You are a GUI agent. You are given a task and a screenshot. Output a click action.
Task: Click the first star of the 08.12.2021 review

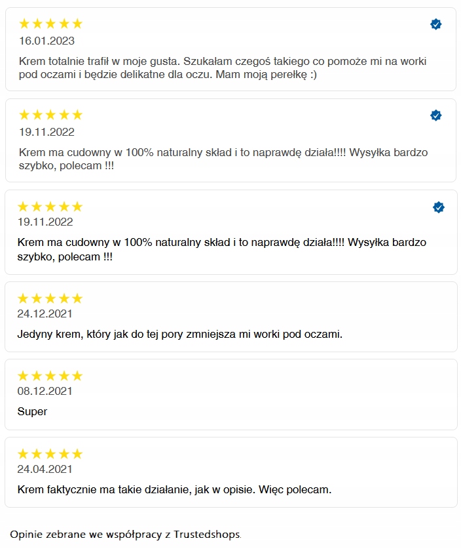point(24,376)
